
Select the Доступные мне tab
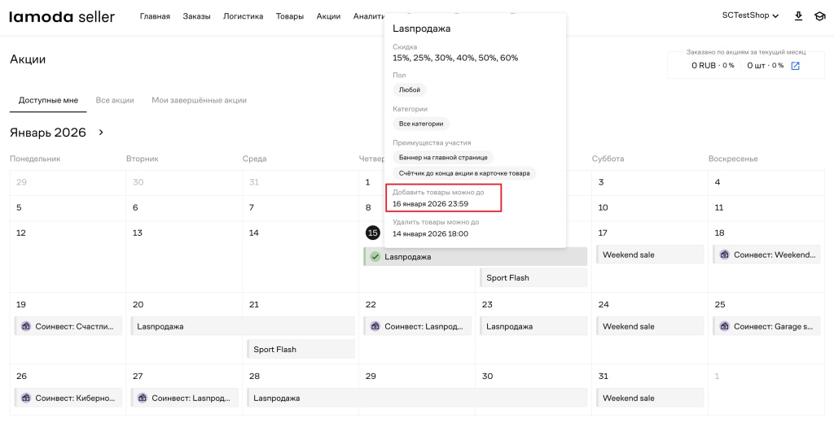pos(48,100)
